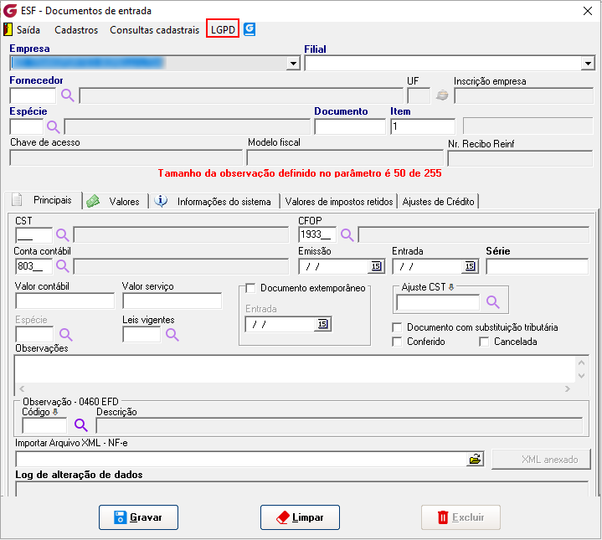This screenshot has width=602, height=540.
Task: Open the Observação 0460 EFD Código lookup
Action: 81,424
